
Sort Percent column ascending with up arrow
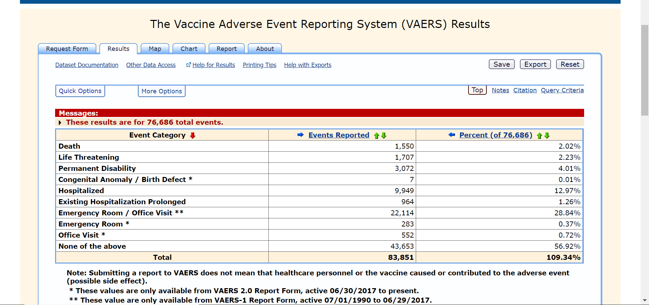click(539, 135)
